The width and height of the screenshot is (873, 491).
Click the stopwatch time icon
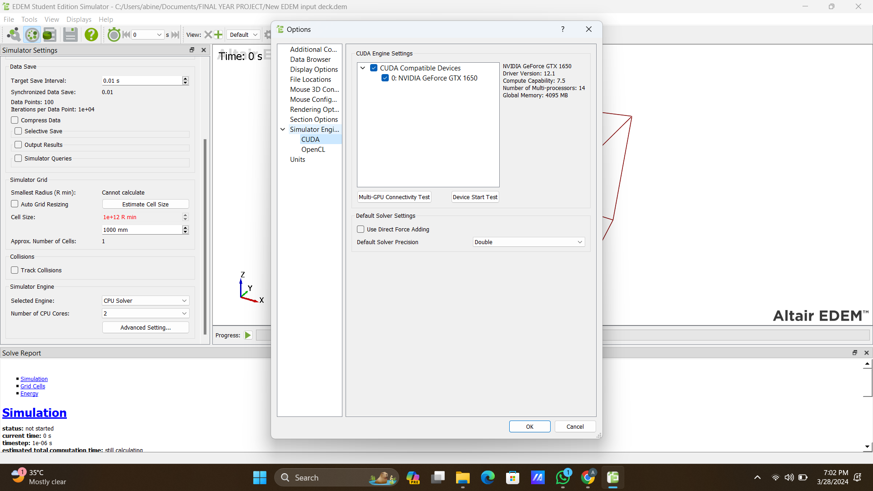pyautogui.click(x=114, y=35)
